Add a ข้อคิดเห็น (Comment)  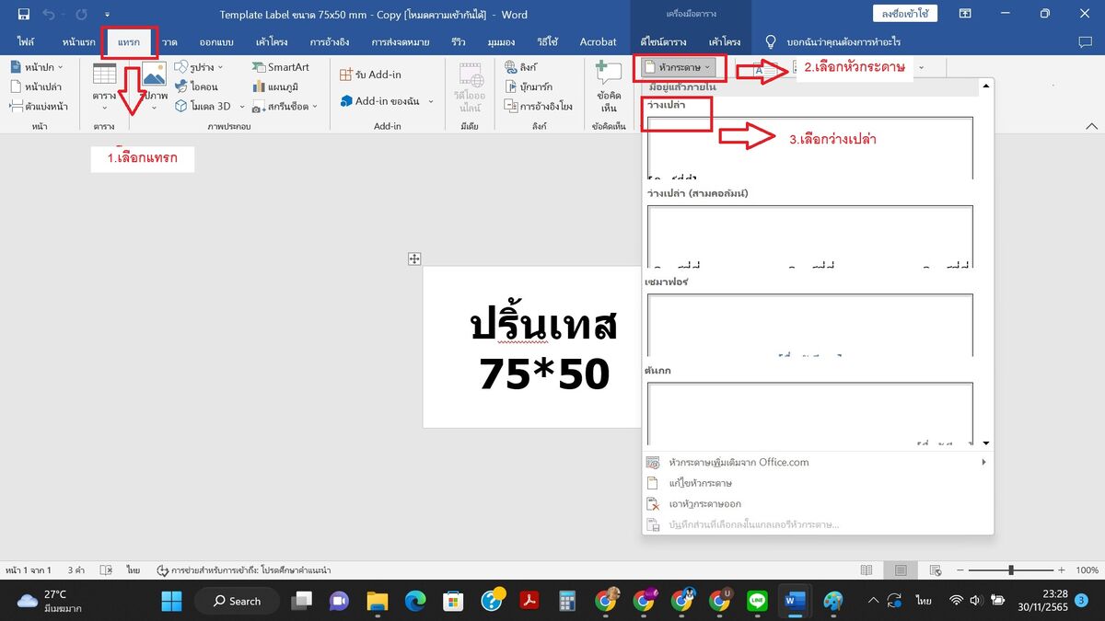tap(608, 87)
